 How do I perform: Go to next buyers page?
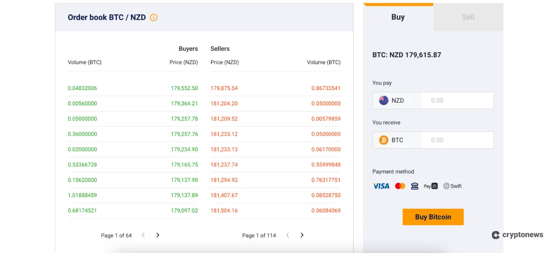(x=157, y=235)
